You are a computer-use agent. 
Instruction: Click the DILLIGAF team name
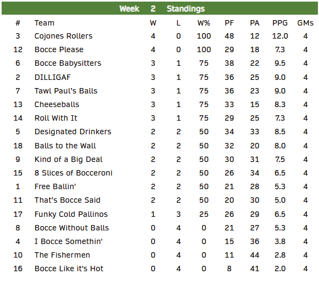[53, 77]
